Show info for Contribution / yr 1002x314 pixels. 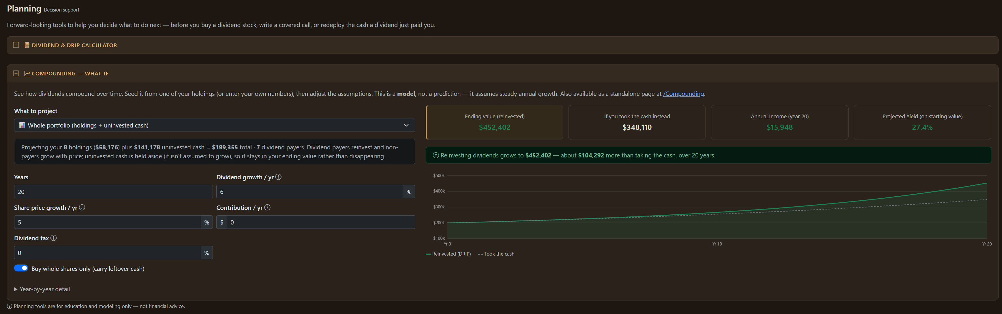[x=267, y=208]
